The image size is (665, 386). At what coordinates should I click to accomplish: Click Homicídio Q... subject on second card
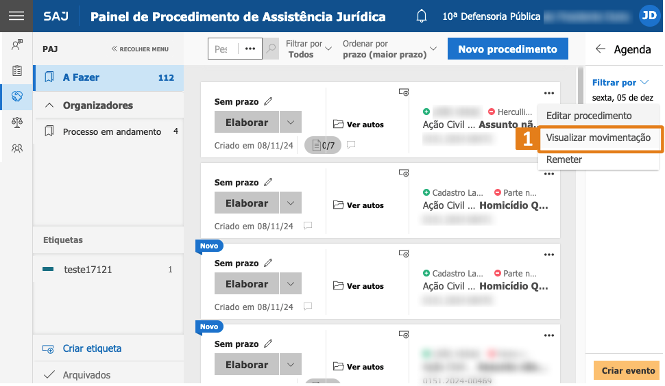[x=513, y=205]
